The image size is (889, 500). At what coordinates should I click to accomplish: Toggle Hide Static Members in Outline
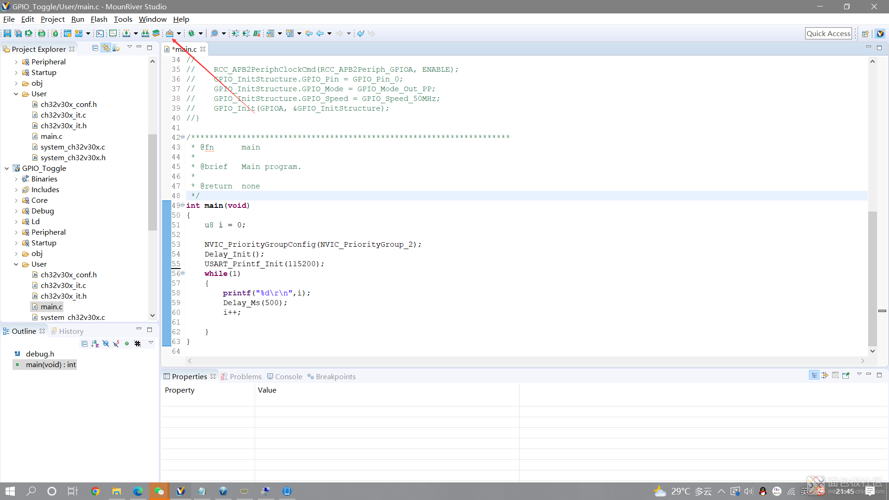[116, 344]
